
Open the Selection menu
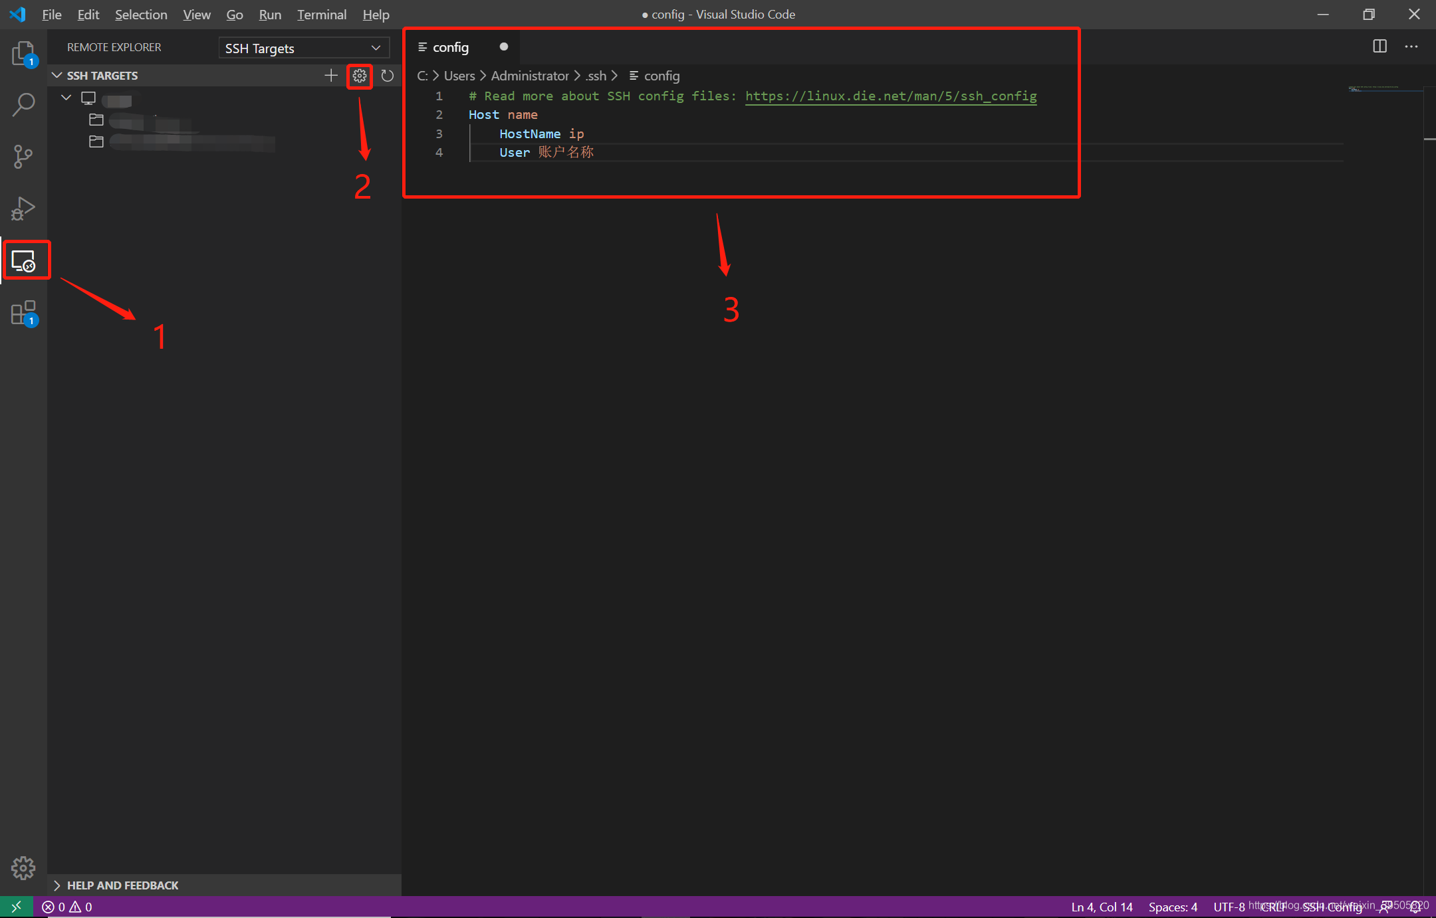(141, 15)
